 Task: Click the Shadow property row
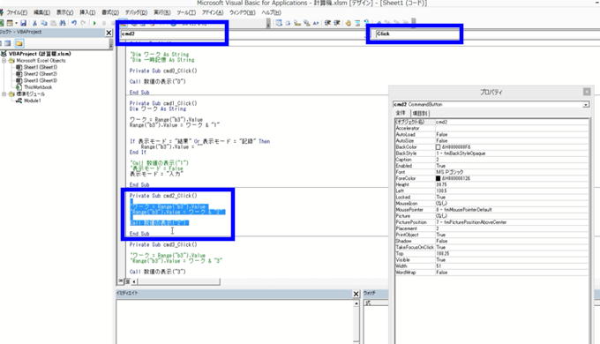pos(491,241)
